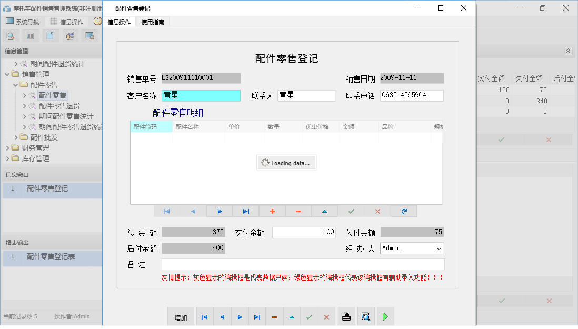Confirm detail edit with green check icon
This screenshot has height=329, width=578.
(351, 211)
